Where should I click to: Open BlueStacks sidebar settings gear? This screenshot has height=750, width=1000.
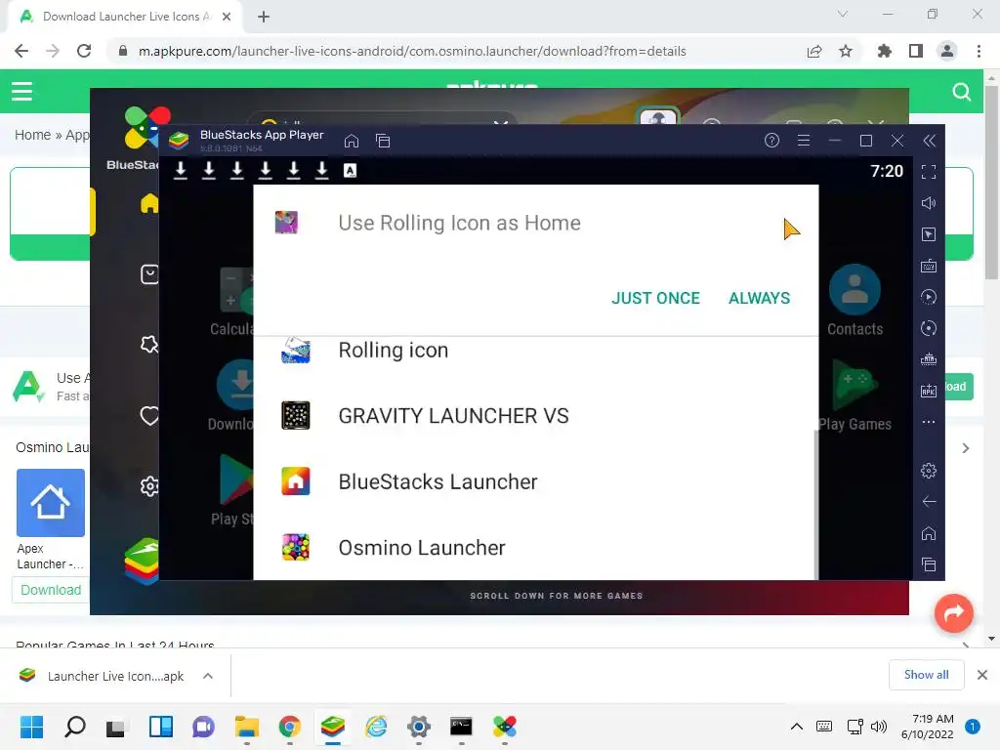tap(929, 471)
